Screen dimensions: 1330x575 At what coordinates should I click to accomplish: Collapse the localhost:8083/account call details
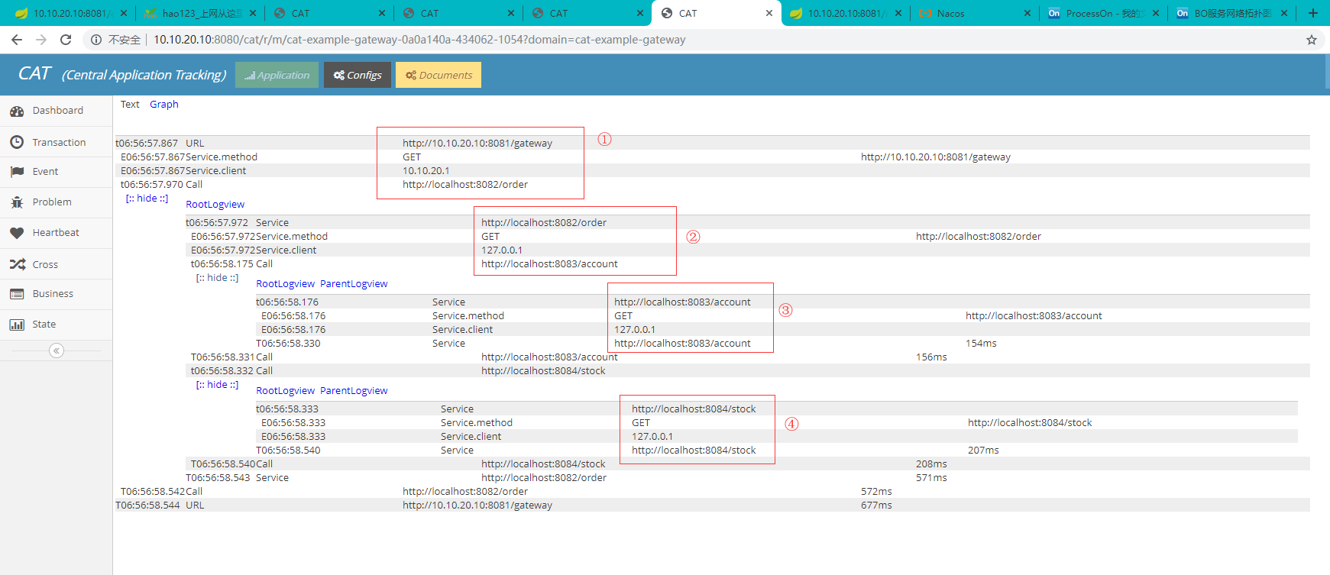pyautogui.click(x=217, y=278)
